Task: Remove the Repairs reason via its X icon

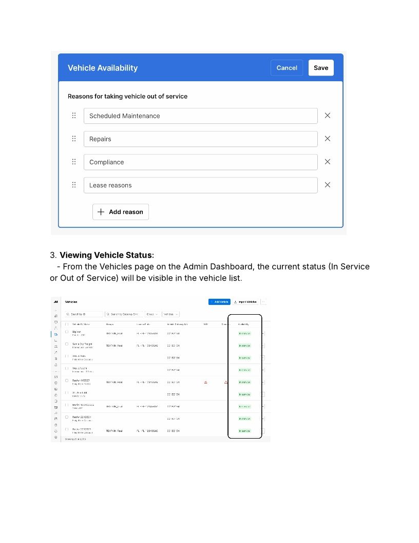Action: (x=328, y=138)
